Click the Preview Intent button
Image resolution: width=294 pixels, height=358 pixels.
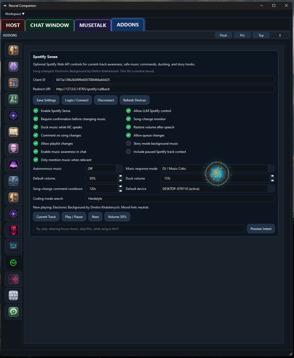click(x=261, y=229)
